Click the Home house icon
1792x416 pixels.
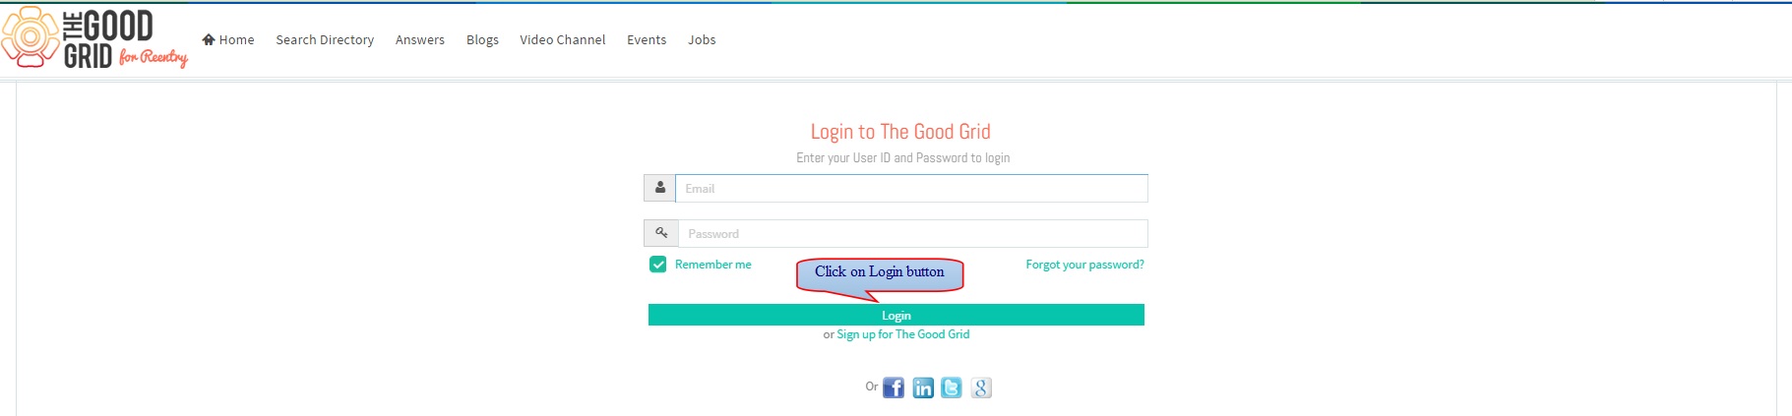click(209, 39)
